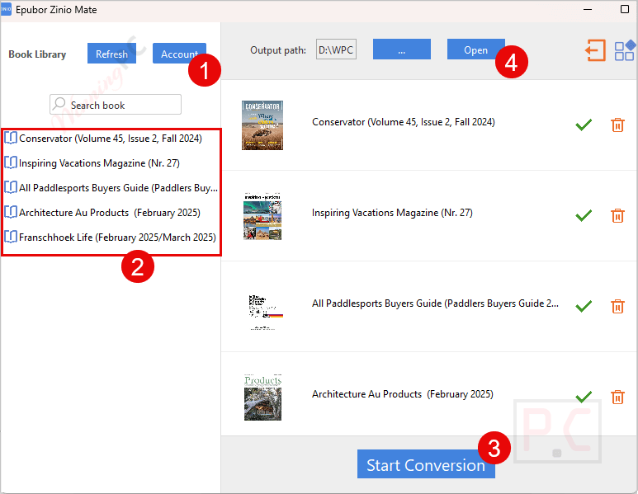Click All Paddlesports Buyers Guide title in conversion list
The image size is (638, 494).
click(435, 303)
